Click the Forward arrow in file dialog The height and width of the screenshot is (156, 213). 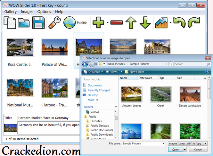tap(92, 64)
